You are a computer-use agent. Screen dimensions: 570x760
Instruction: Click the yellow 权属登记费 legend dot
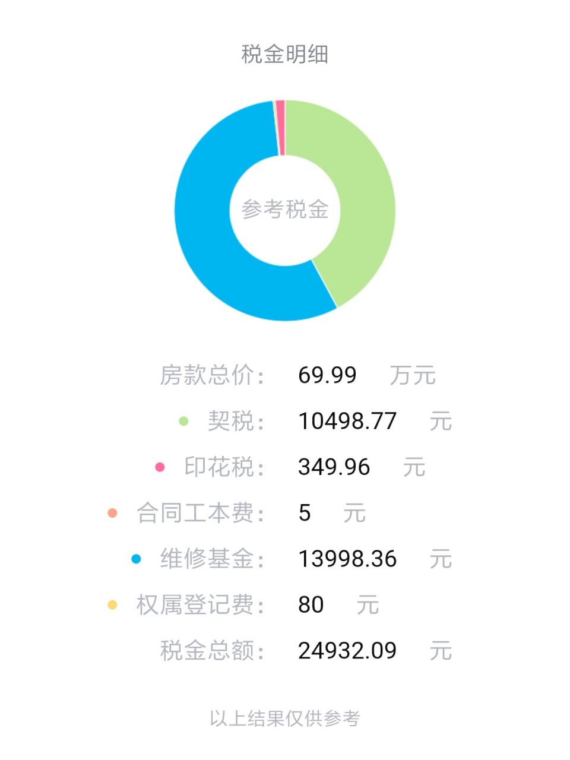pyautogui.click(x=112, y=604)
